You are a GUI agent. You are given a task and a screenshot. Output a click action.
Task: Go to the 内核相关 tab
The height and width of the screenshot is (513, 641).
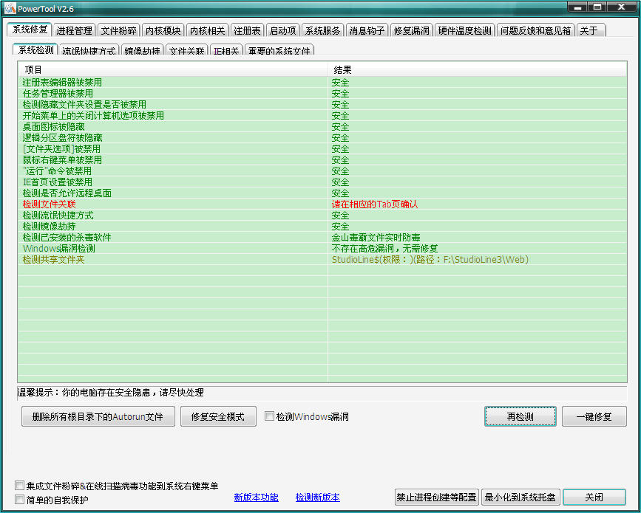(208, 30)
